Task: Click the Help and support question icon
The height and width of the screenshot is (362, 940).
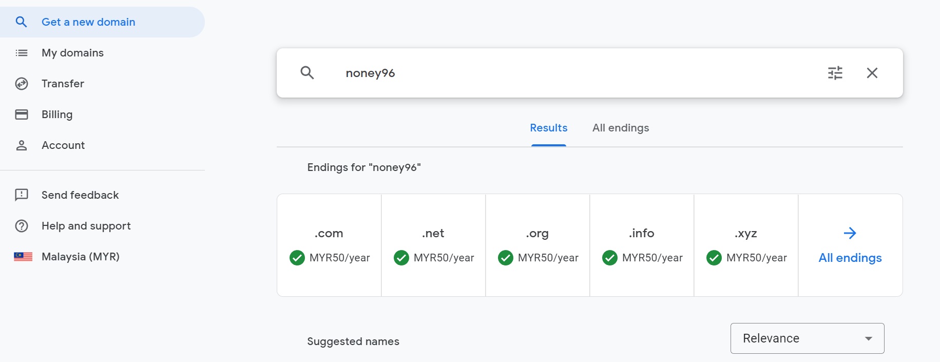Action: tap(22, 226)
